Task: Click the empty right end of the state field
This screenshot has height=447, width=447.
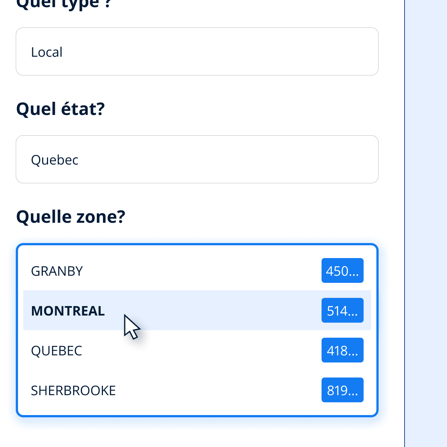Action: coord(338,159)
